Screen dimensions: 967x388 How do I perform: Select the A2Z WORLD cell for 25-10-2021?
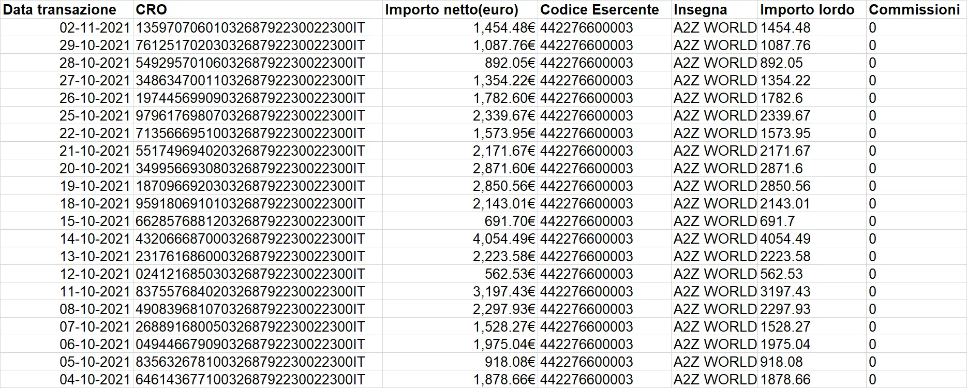click(x=715, y=116)
